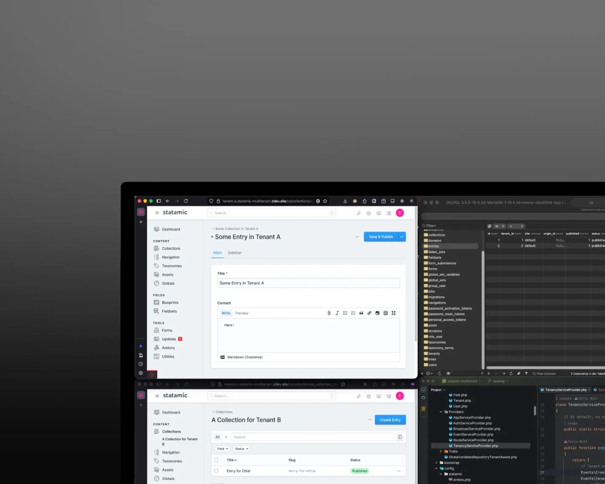Expand editor with the fullscreen icon
The width and height of the screenshot is (605, 484).
click(394, 313)
